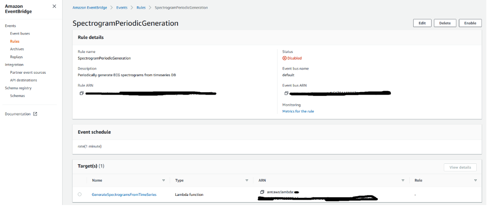The image size is (487, 207).
Task: Click the rate(1 minute) schedule text
Action: click(89, 146)
